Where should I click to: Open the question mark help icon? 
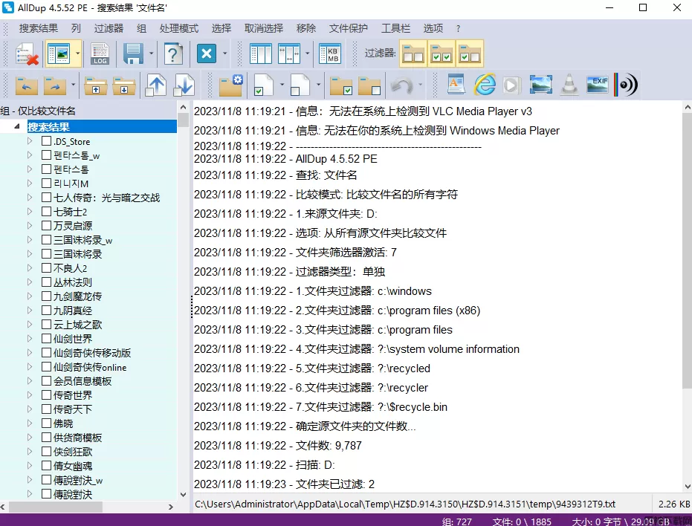pos(173,54)
